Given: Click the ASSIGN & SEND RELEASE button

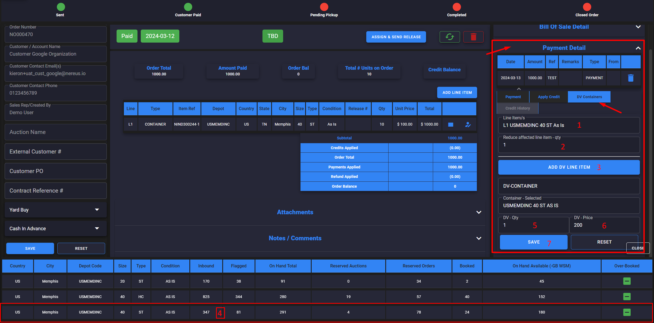Looking at the screenshot, I should click(396, 37).
